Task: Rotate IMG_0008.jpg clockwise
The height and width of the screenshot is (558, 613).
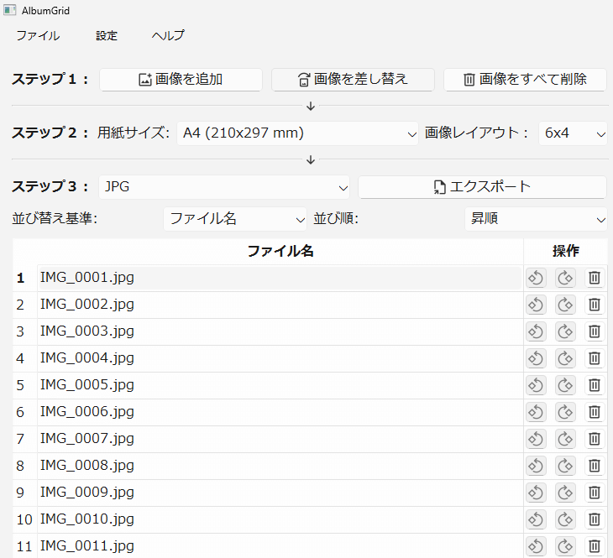Action: click(x=565, y=466)
